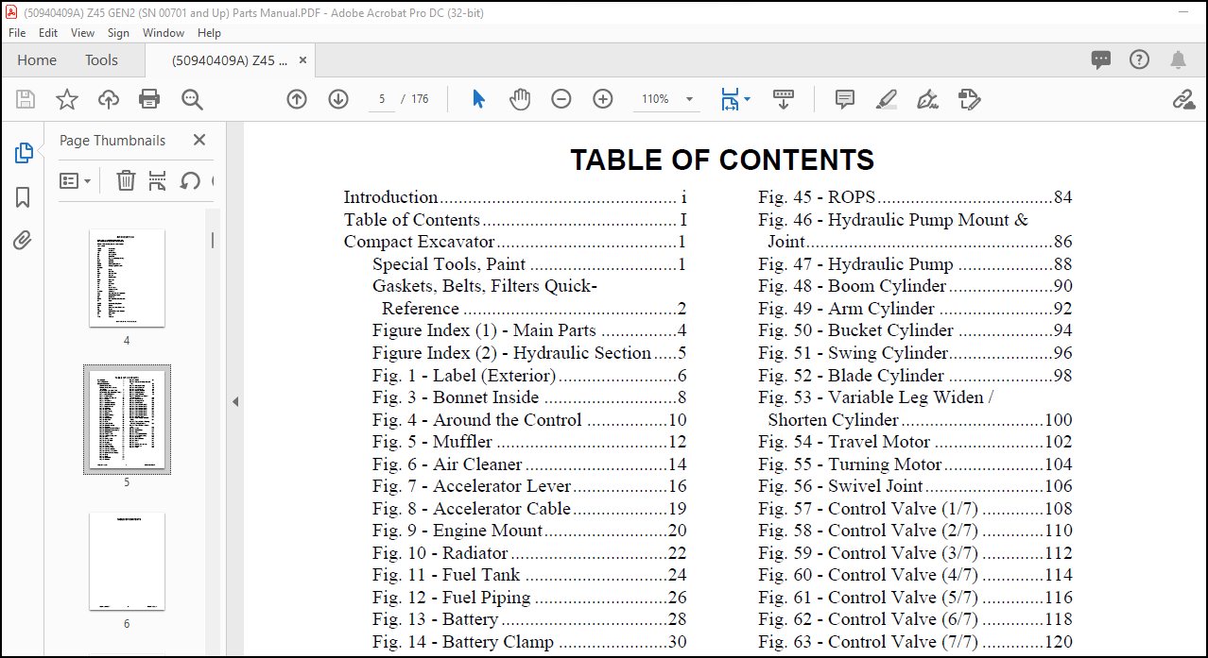Open the Sign menu
1208x658 pixels.
[x=118, y=32]
